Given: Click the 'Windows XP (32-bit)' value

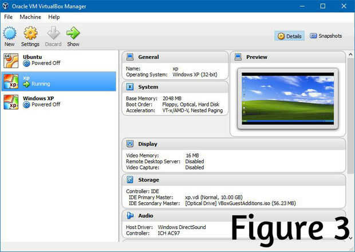Looking at the screenshot, I should tap(195, 74).
